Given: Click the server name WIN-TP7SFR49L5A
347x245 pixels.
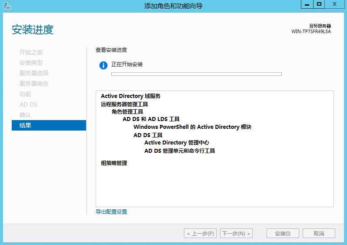Looking at the screenshot, I should pyautogui.click(x=311, y=31).
